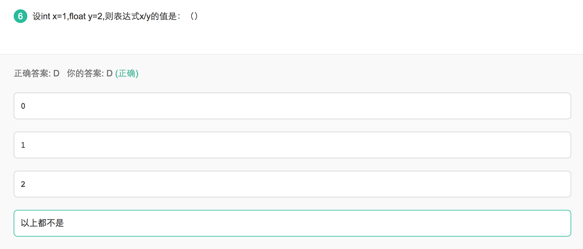Select answer option 1
The width and height of the screenshot is (583, 249).
(x=292, y=145)
